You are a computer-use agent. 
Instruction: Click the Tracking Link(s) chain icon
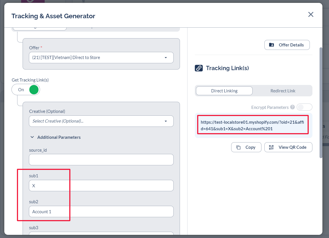pyautogui.click(x=199, y=68)
